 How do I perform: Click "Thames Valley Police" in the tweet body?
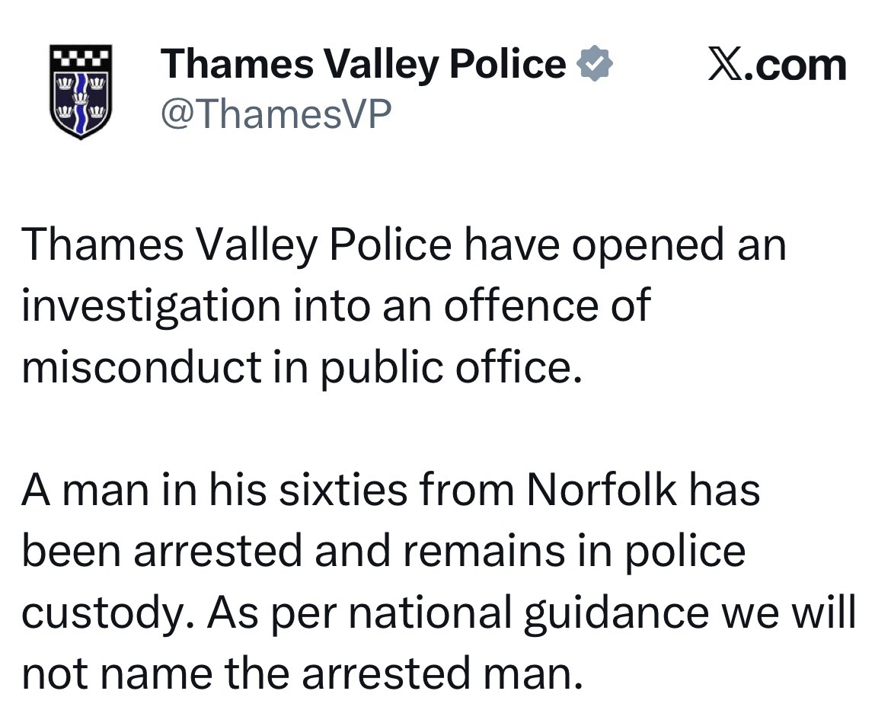click(x=237, y=246)
